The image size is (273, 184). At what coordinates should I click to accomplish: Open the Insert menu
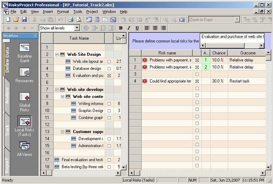tap(48, 12)
